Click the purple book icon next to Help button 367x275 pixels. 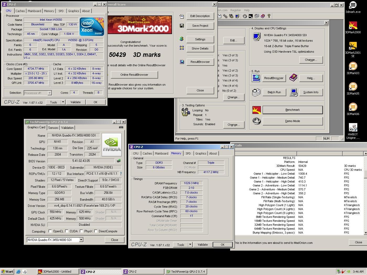(x=293, y=78)
